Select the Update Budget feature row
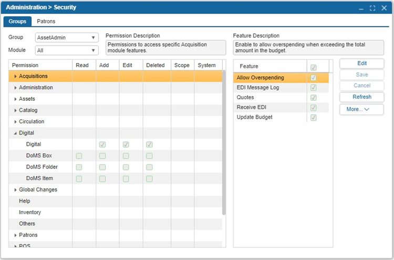 pyautogui.click(x=281, y=117)
